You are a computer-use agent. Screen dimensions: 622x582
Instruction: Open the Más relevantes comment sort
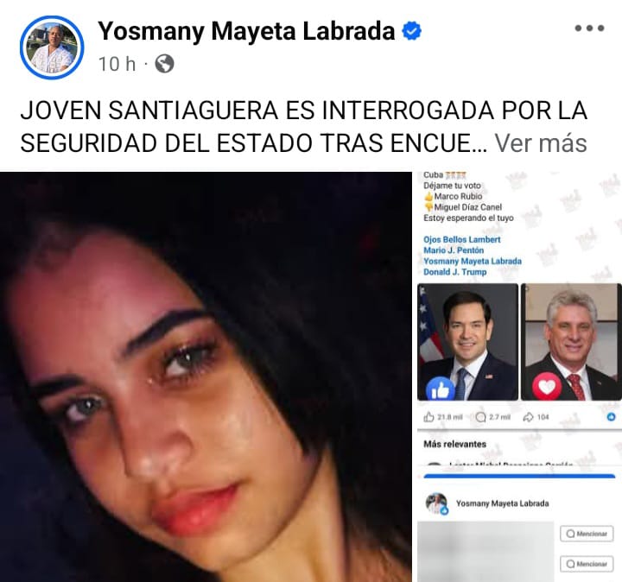[454, 444]
